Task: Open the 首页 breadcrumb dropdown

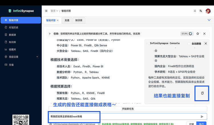Action: [x=54, y=11]
